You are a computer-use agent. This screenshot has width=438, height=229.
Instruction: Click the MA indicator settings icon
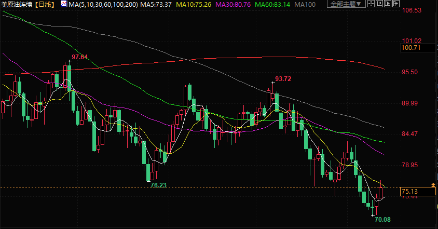(x=63, y=4)
